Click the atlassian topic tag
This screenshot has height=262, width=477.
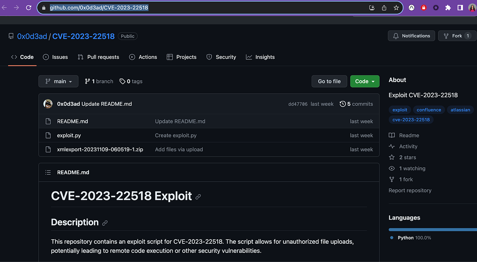[460, 110]
